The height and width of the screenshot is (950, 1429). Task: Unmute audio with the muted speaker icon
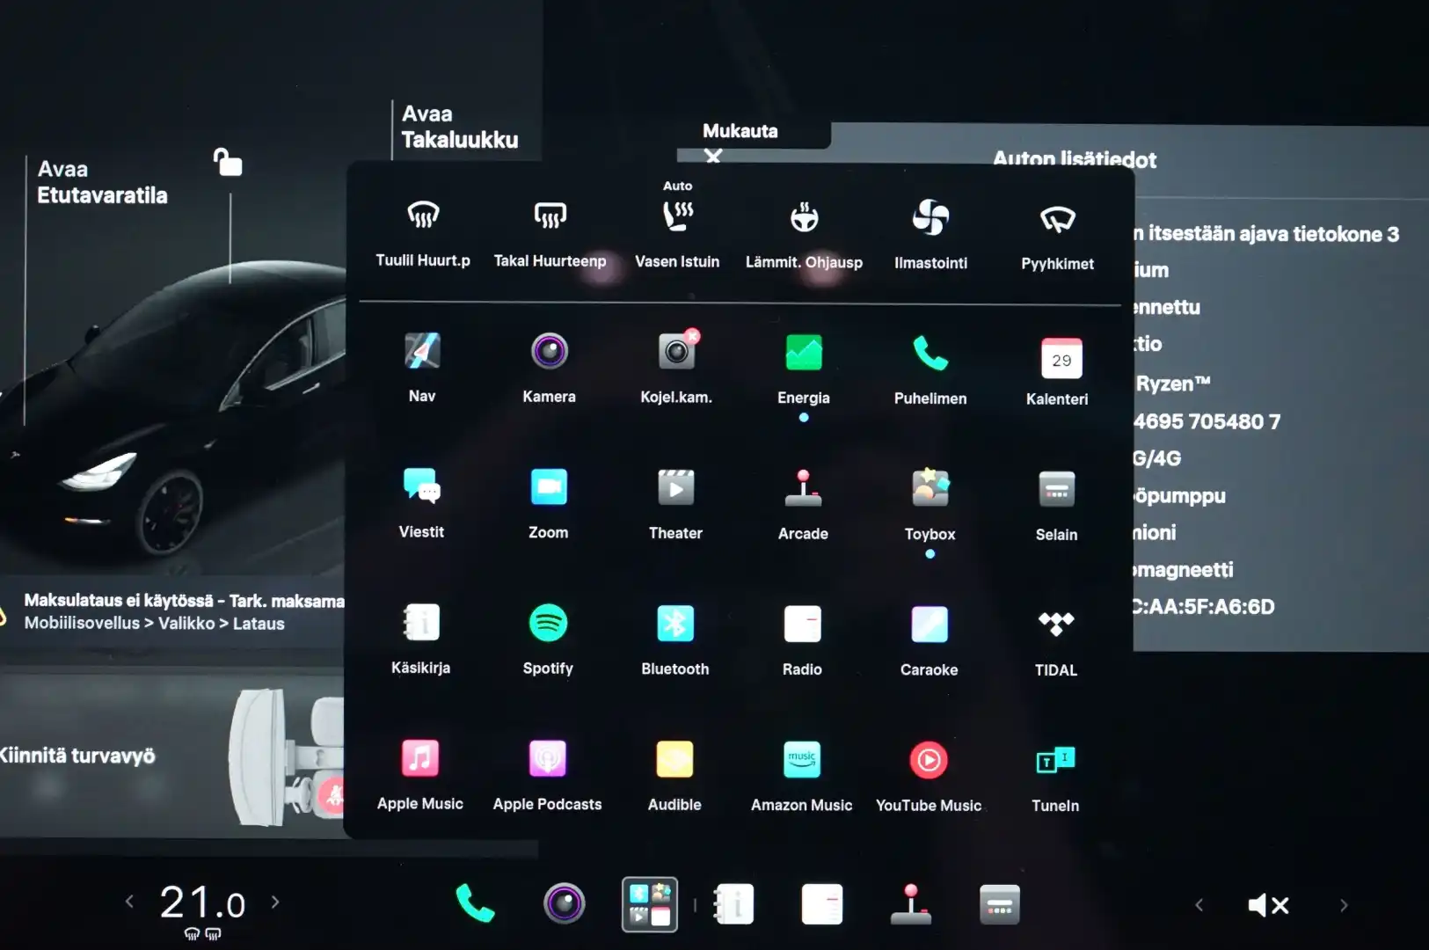point(1269,905)
